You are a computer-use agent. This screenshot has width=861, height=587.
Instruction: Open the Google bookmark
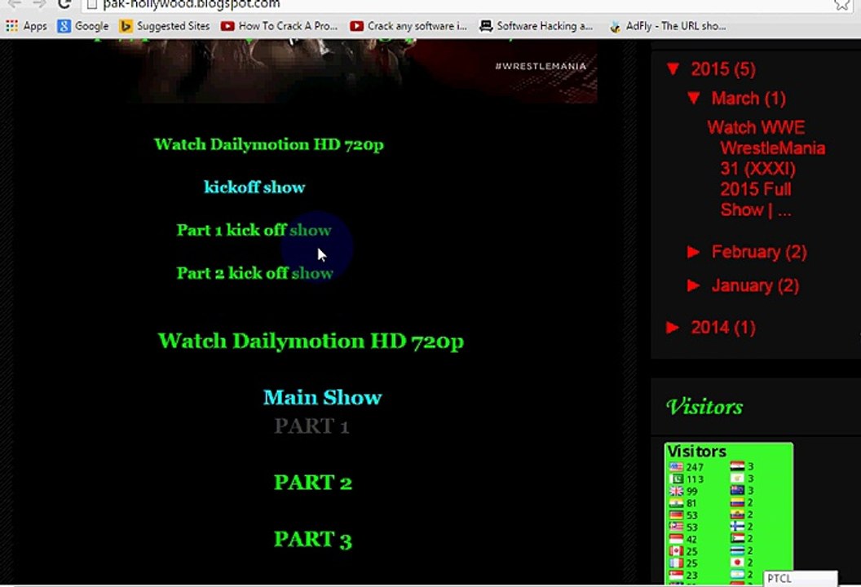coord(83,26)
